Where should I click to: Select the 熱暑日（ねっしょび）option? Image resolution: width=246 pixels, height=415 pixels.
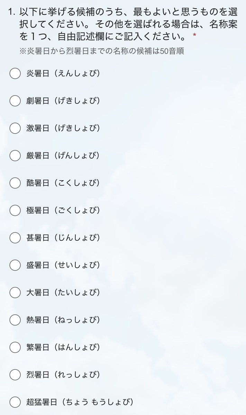(15, 320)
